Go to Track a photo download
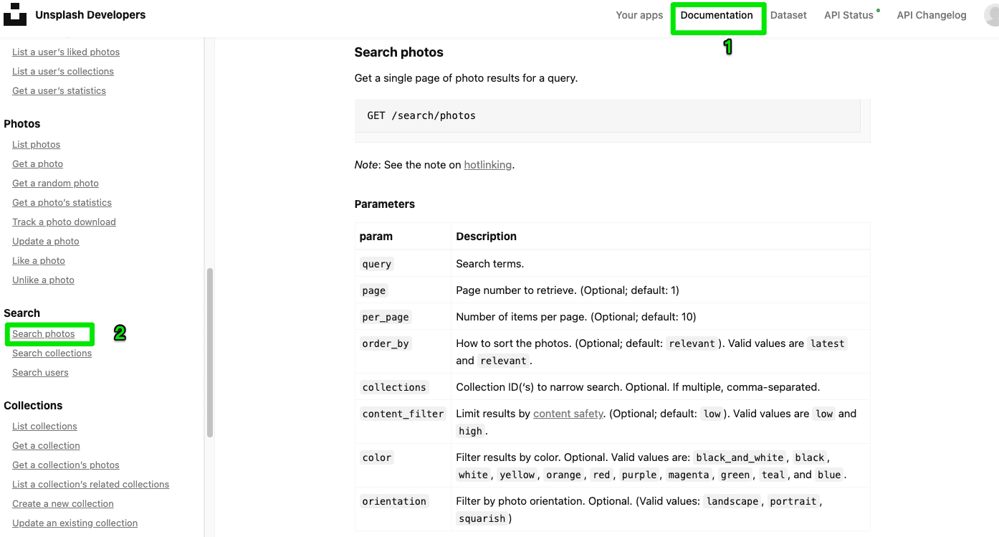 coord(64,222)
